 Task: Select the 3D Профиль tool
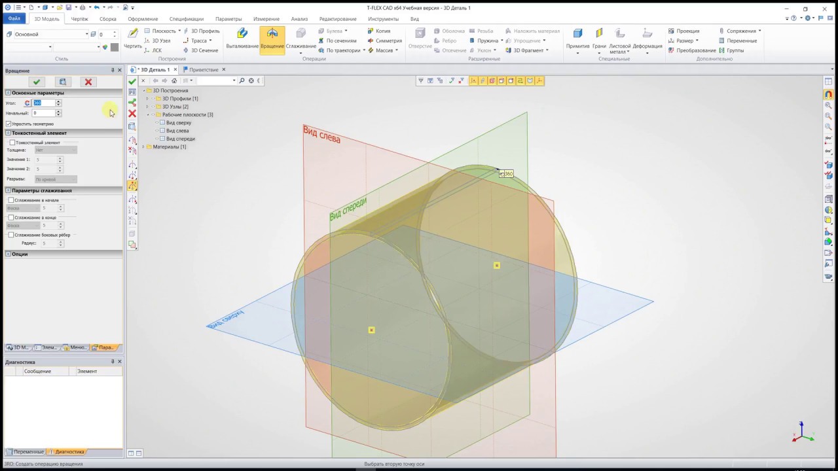click(201, 31)
